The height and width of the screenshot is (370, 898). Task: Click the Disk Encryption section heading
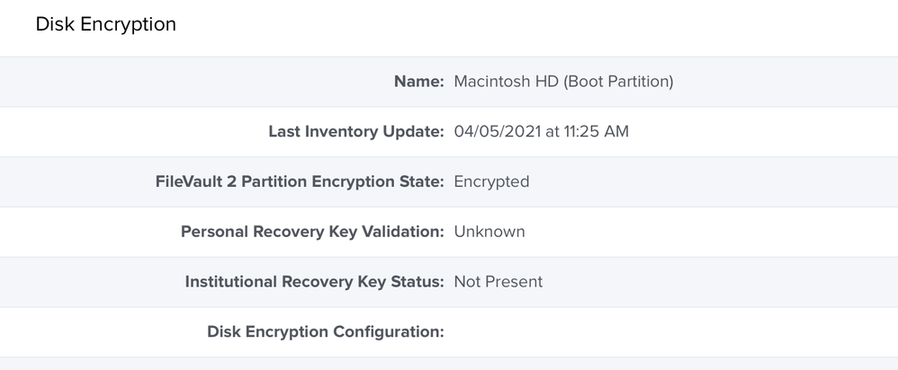point(106,24)
